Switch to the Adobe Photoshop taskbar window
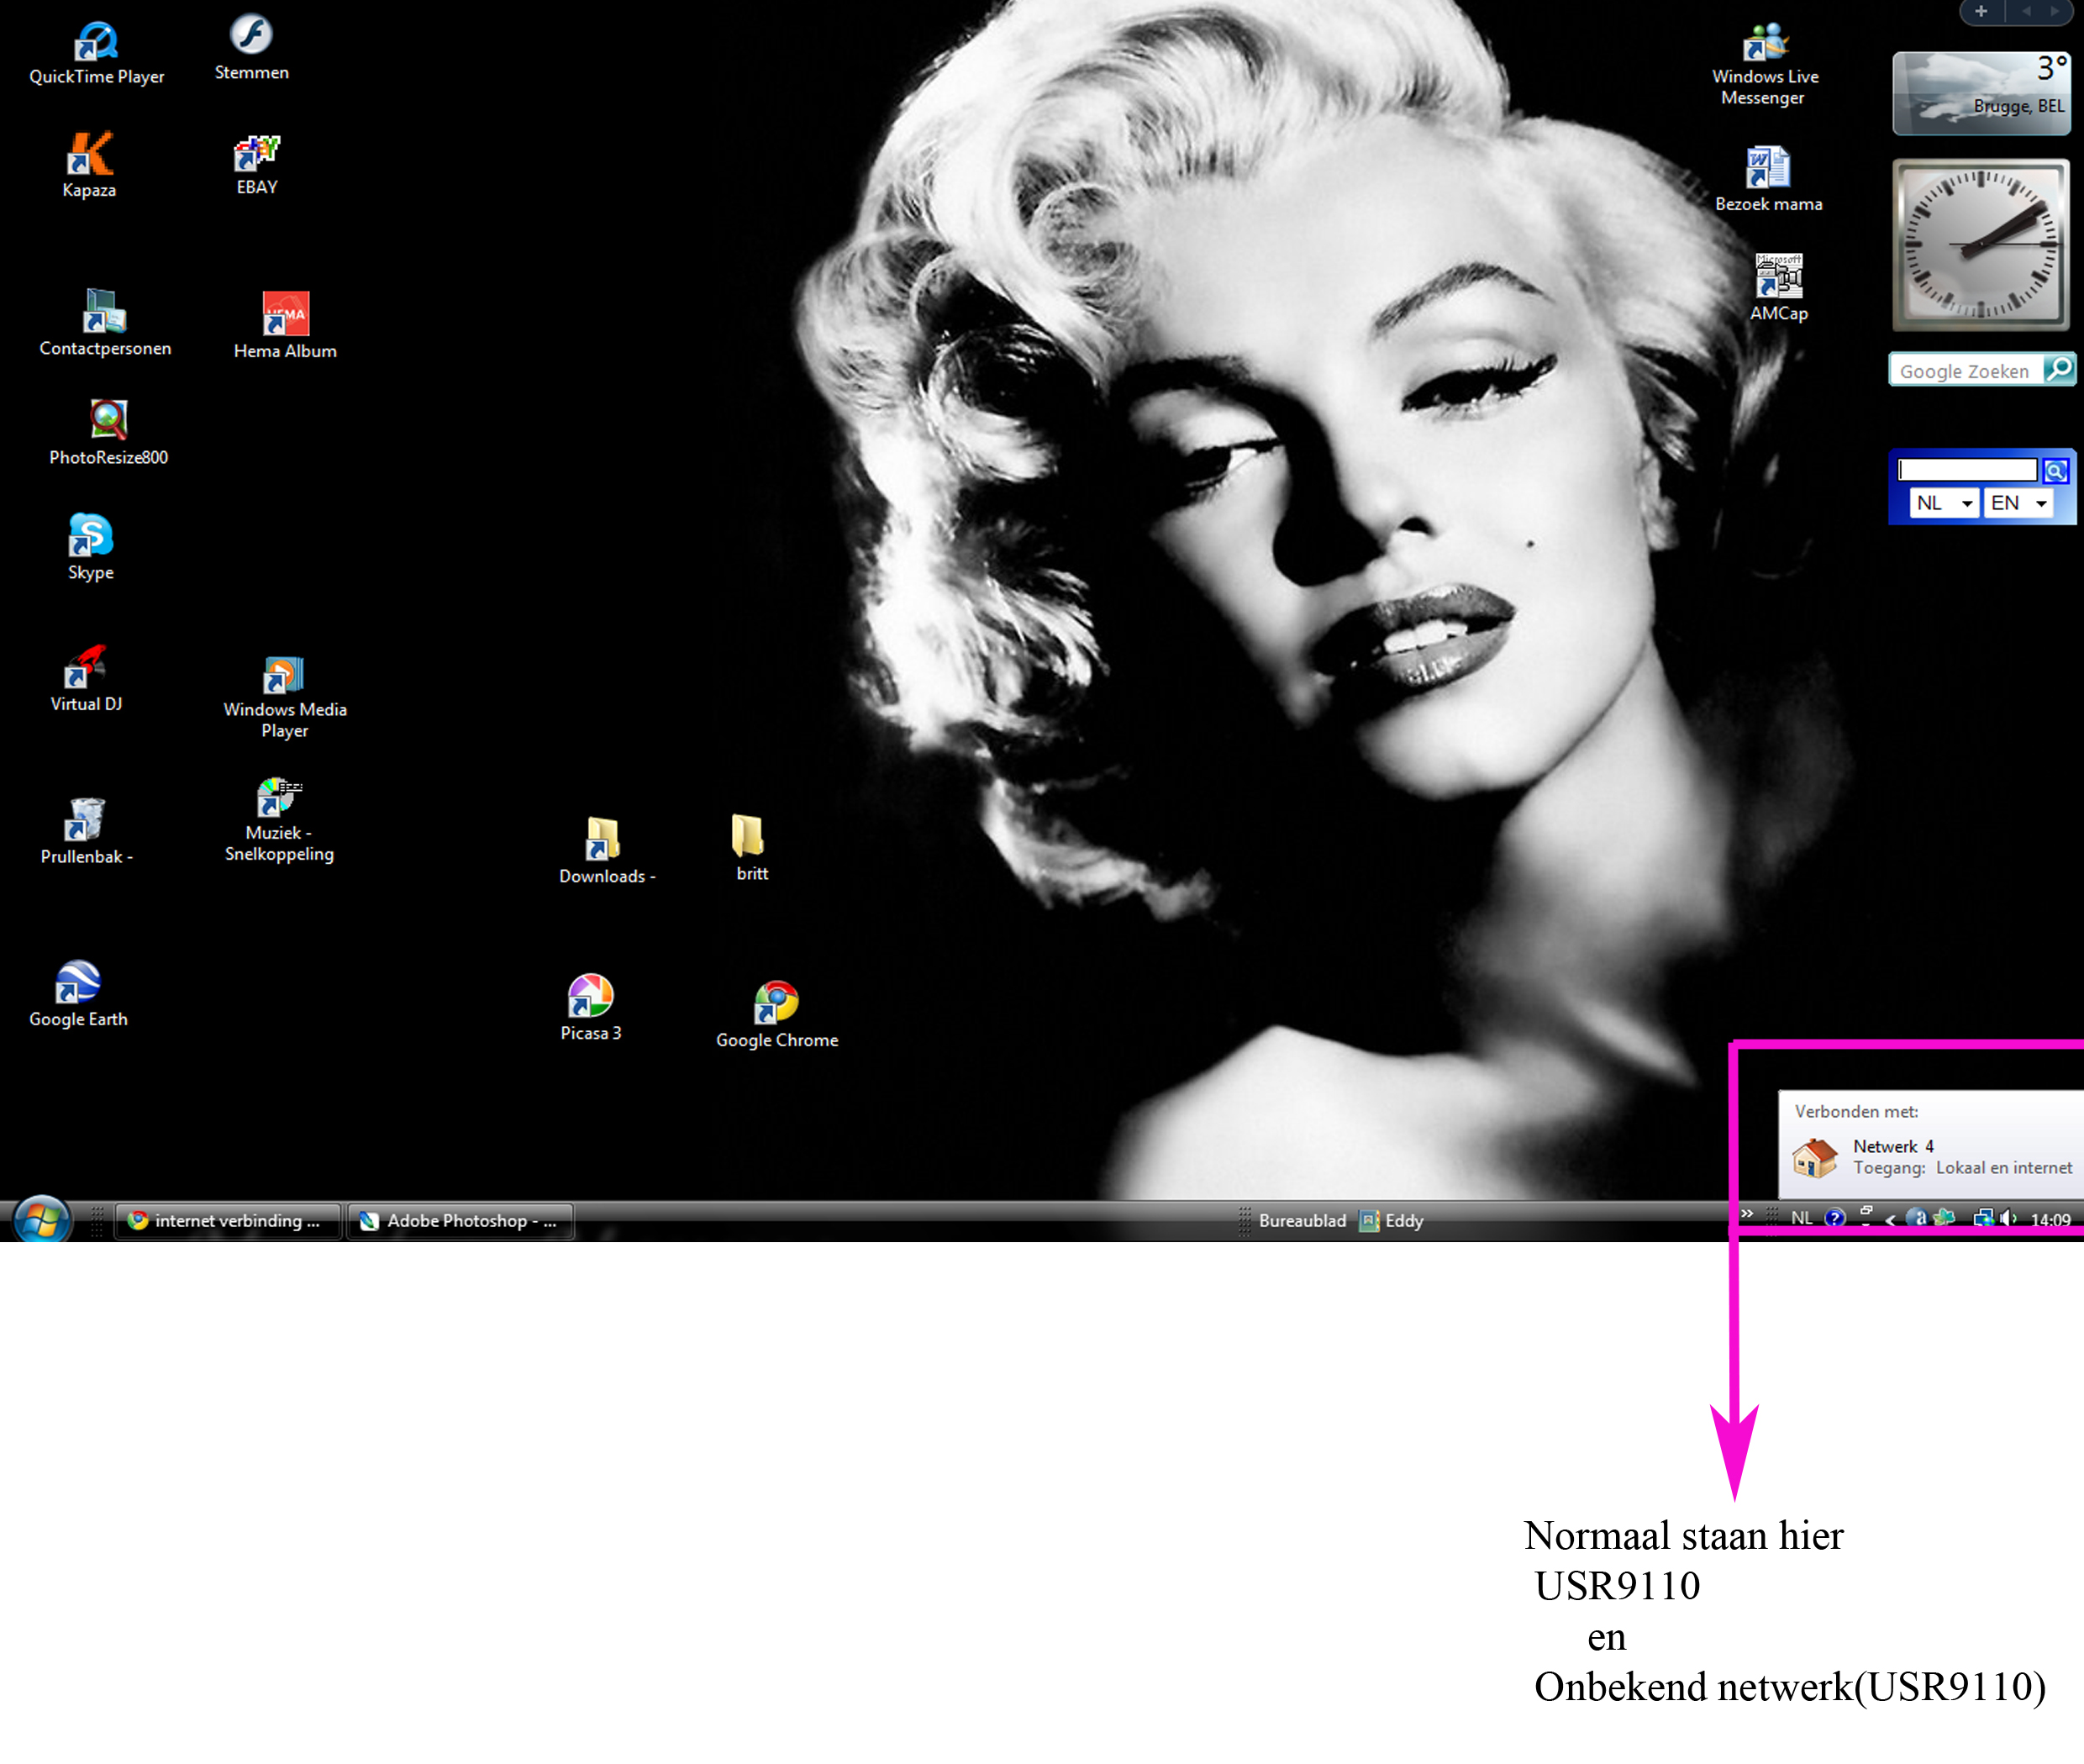This screenshot has width=2084, height=1764. point(461,1220)
